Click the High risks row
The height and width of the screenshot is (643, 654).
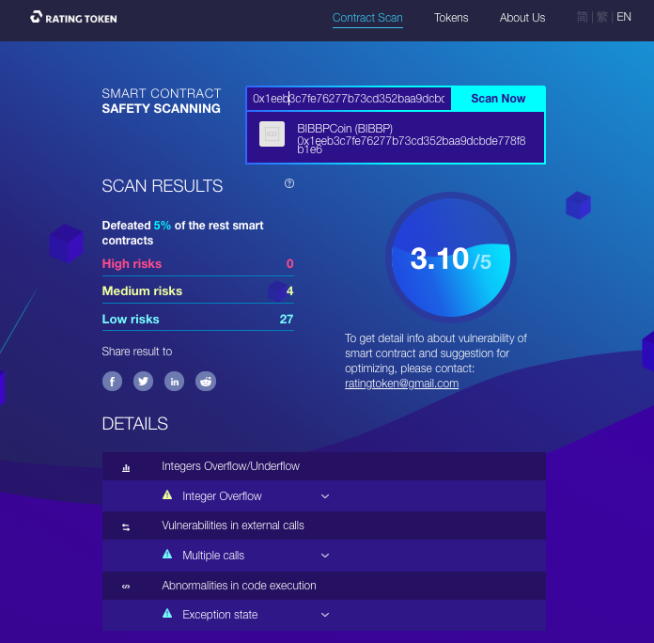tap(197, 264)
